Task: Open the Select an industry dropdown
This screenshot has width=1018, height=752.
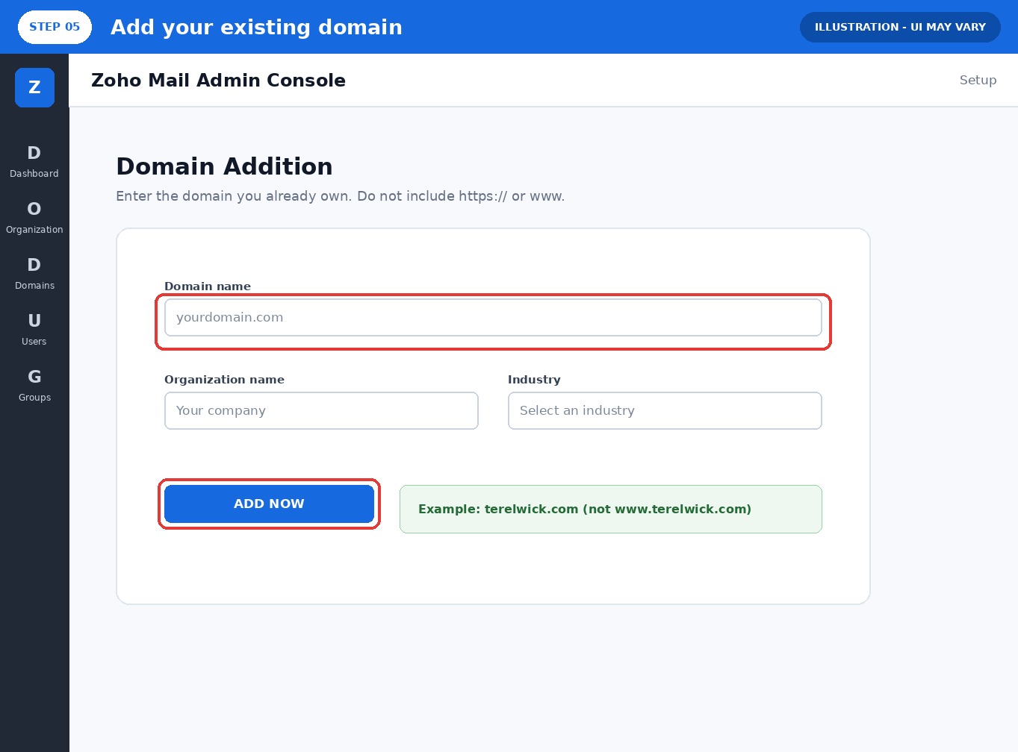Action: 665,411
